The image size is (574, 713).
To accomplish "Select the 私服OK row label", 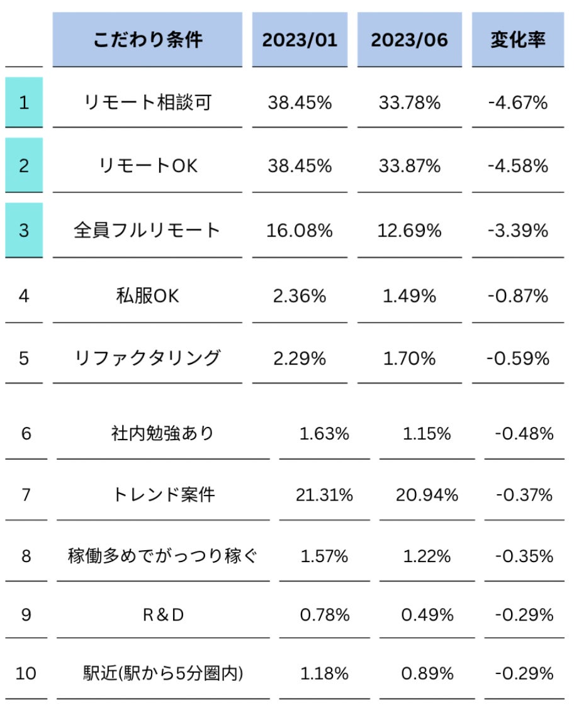I will (147, 296).
